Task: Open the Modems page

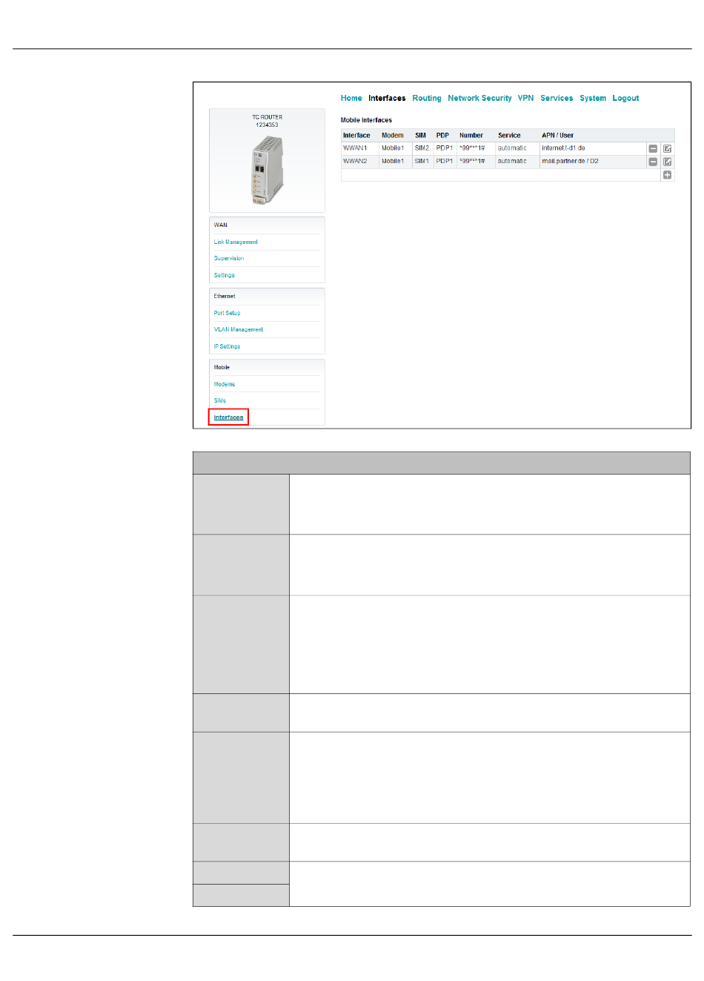Action: [x=224, y=384]
